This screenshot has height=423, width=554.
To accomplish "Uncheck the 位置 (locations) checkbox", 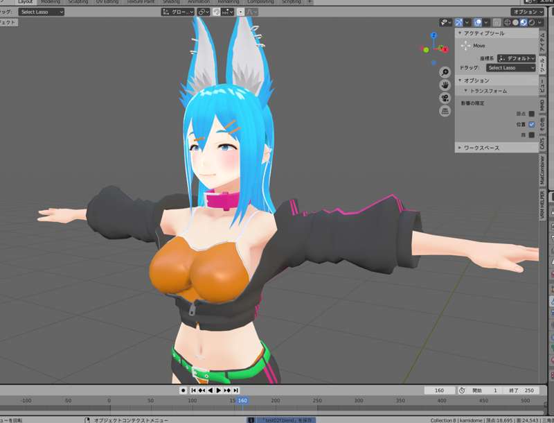I will [x=532, y=124].
